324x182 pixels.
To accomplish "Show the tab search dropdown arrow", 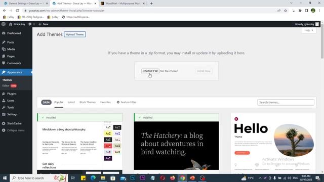I will (x=291, y=3).
